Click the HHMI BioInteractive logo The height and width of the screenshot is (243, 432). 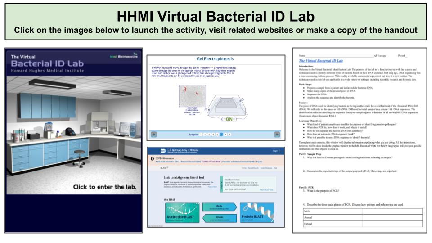tap(124, 56)
